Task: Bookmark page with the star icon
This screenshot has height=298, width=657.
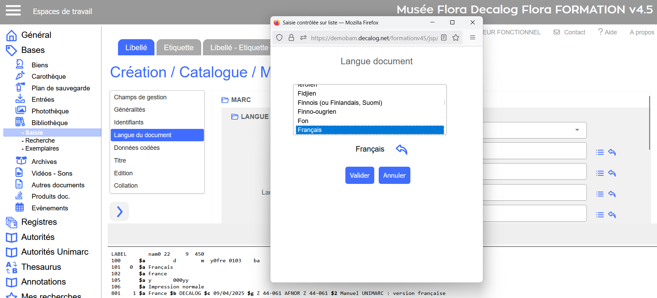Action: click(456, 38)
